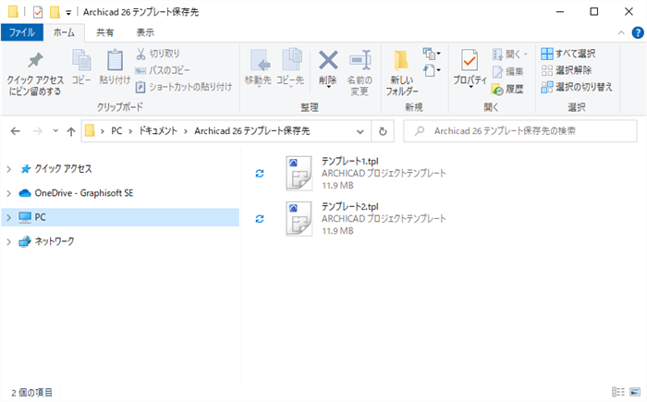Open the Properties ribbon button

[470, 69]
